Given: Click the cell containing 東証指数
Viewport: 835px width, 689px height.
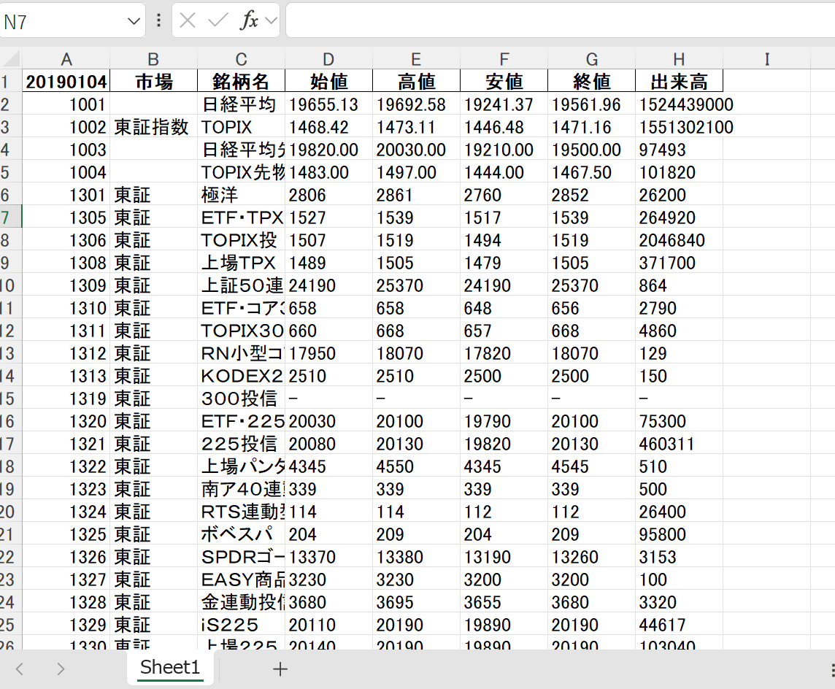Looking at the screenshot, I should pos(153,127).
